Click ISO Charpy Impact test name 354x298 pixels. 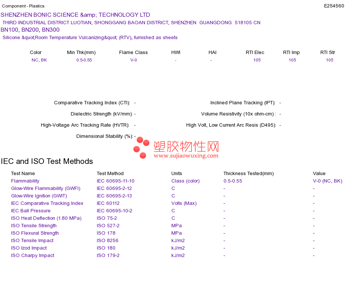(x=33, y=255)
